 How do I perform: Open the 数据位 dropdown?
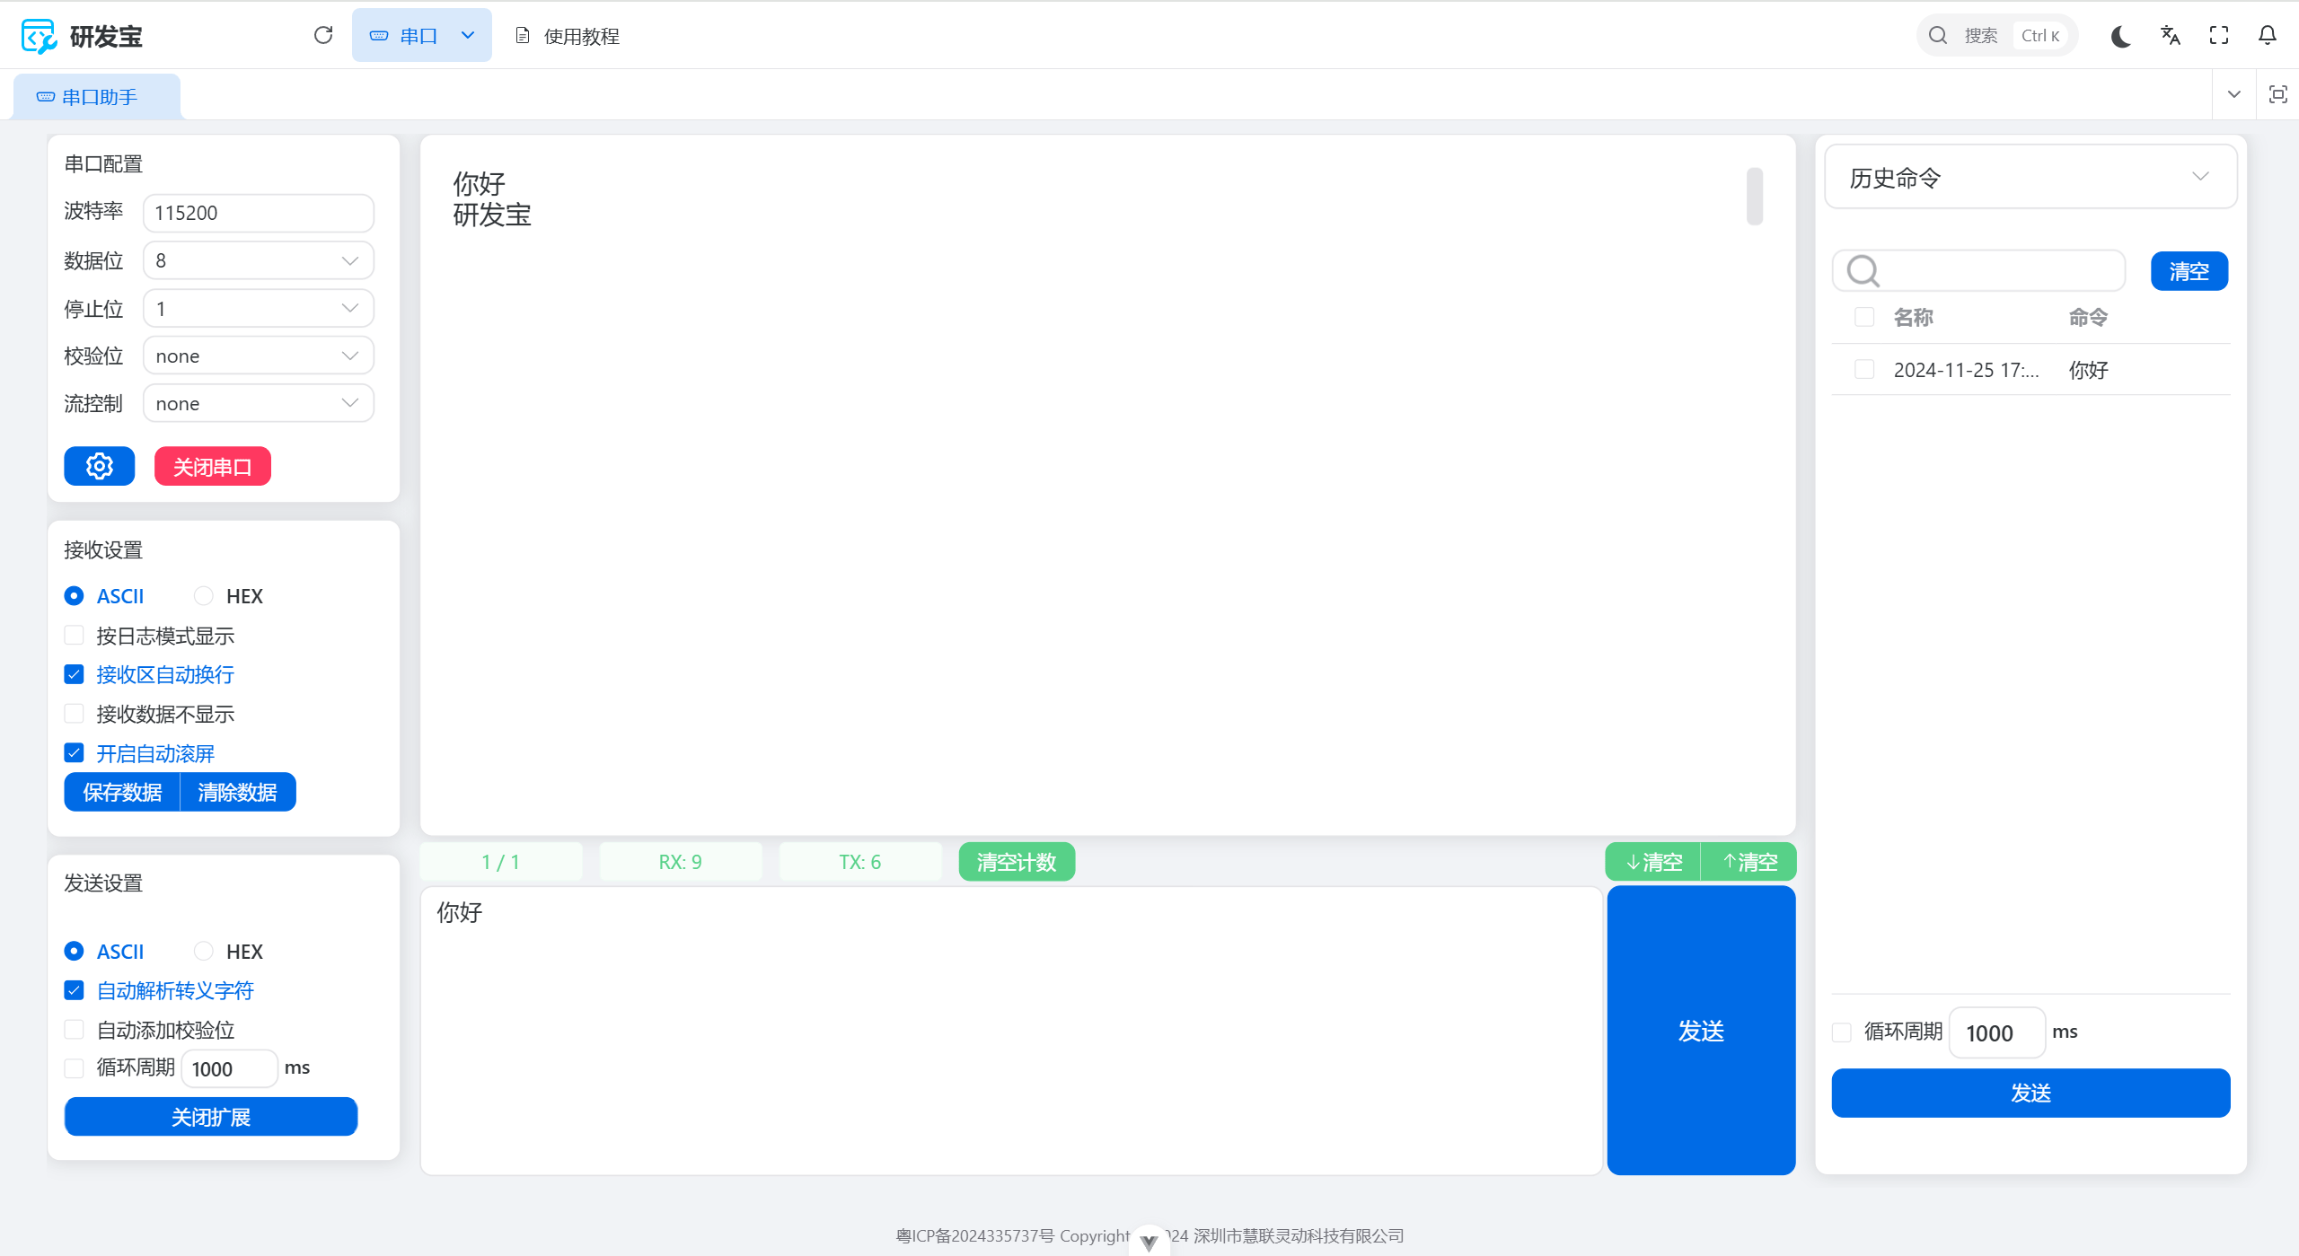258,260
